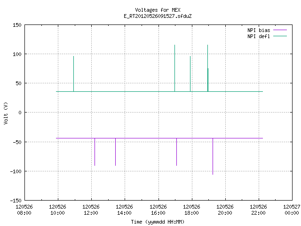Click the 'Time (yymmdd HH:MM)' axis label

(158, 222)
